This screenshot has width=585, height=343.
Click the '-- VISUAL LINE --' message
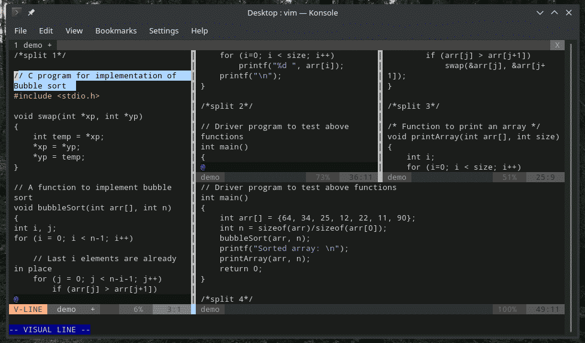click(x=50, y=330)
